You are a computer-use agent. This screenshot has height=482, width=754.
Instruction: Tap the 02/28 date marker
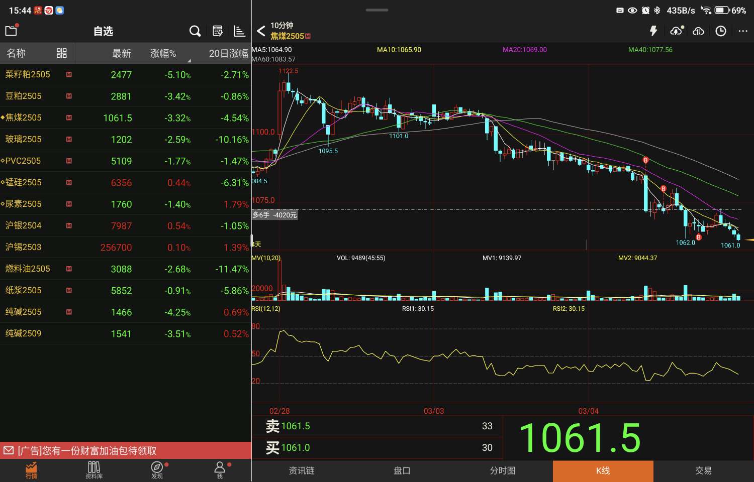click(x=279, y=411)
